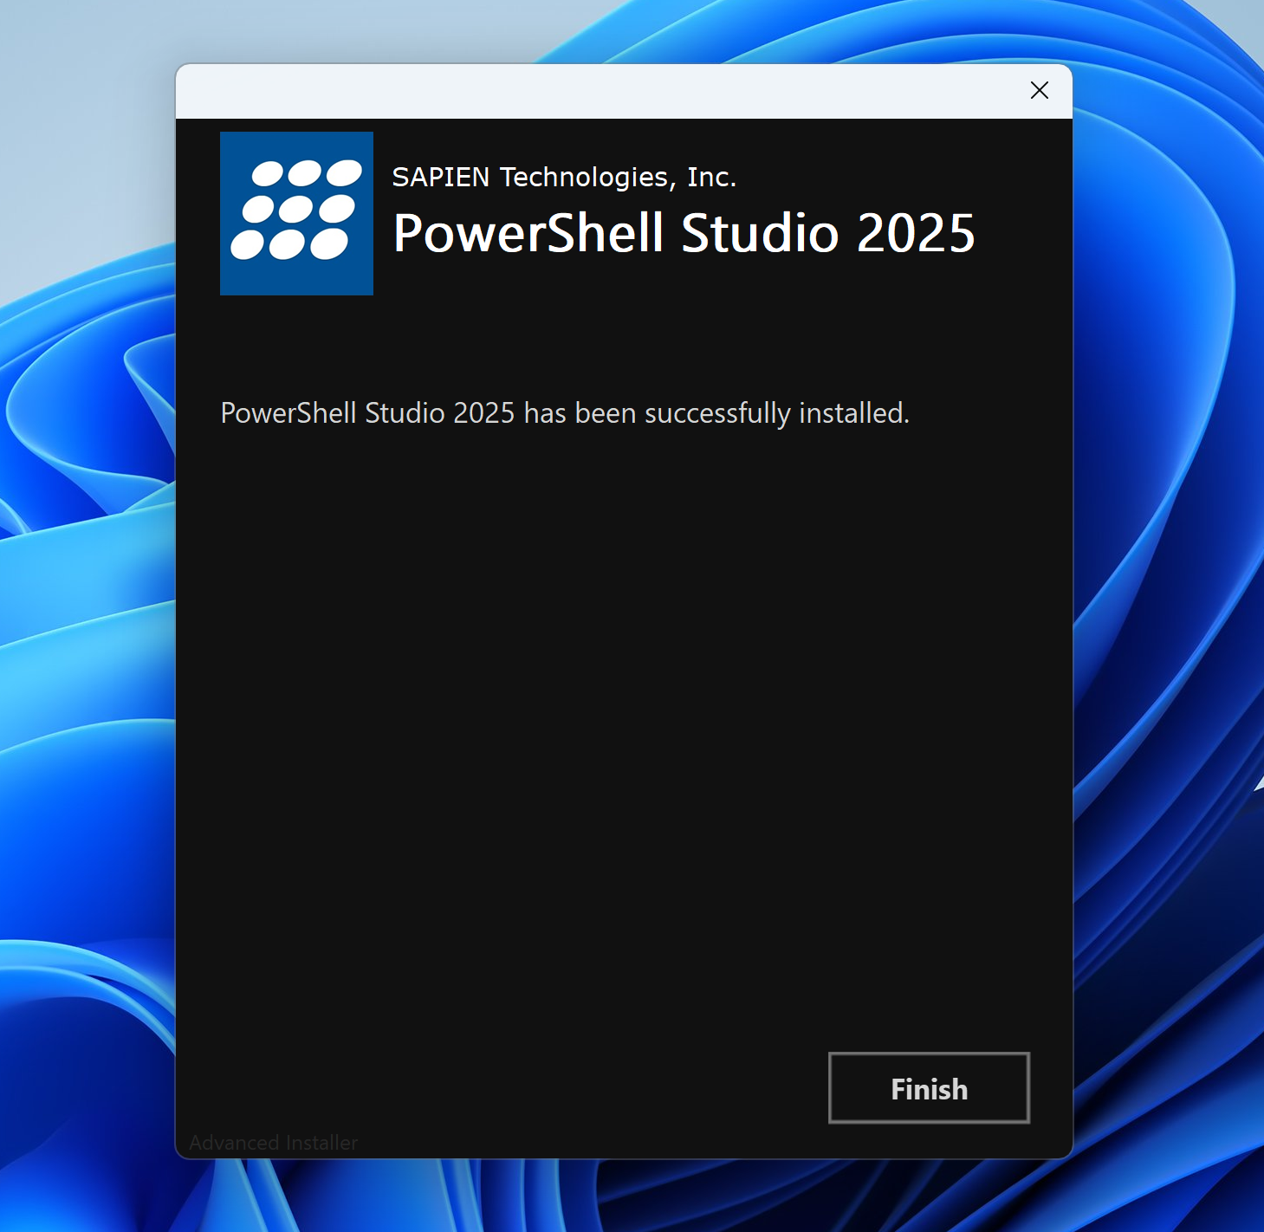
Task: Click the faint "Advanced Installer" label
Action: [x=273, y=1143]
